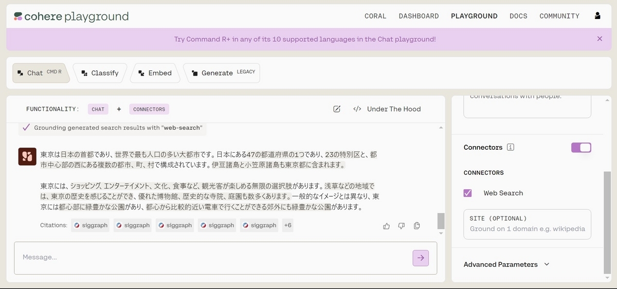
Task: Click the Connectors info icon
Action: pyautogui.click(x=511, y=148)
